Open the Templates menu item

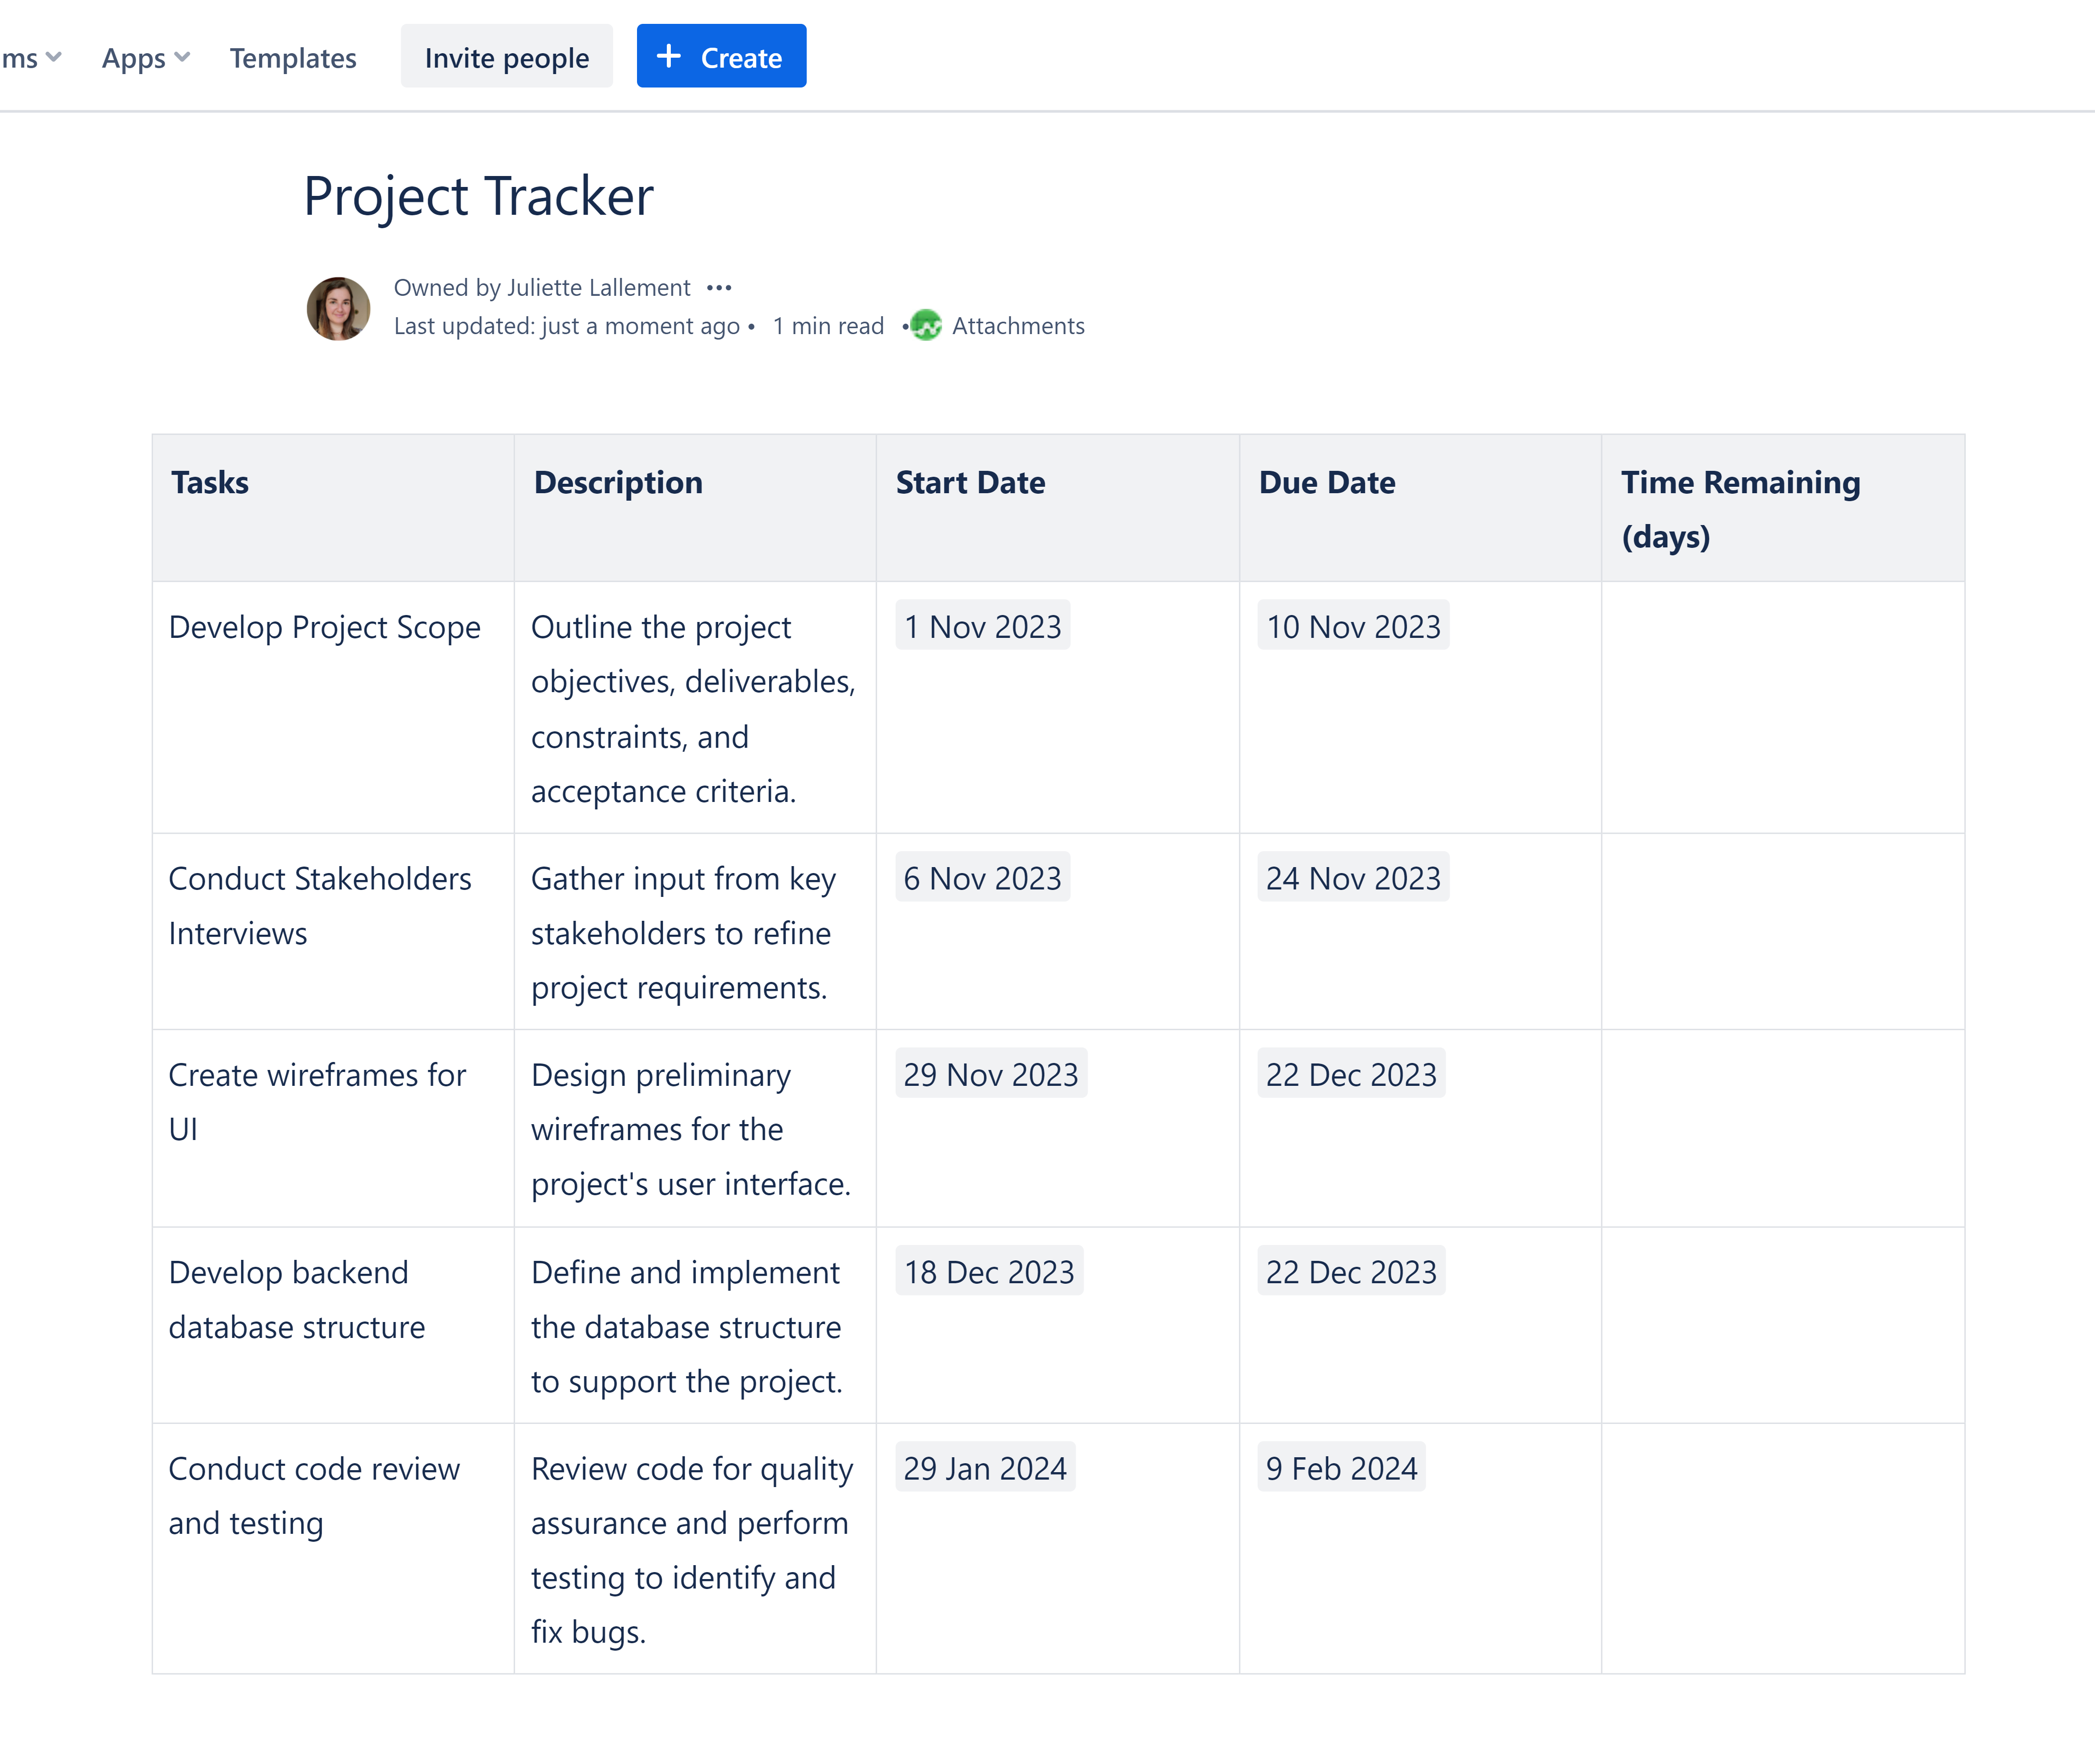[292, 58]
